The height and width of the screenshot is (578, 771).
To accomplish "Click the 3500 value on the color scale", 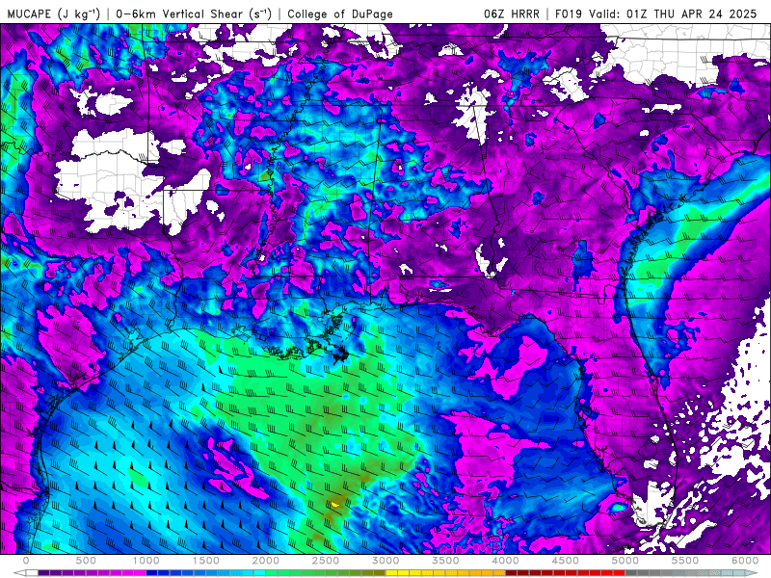I will pos(446,561).
